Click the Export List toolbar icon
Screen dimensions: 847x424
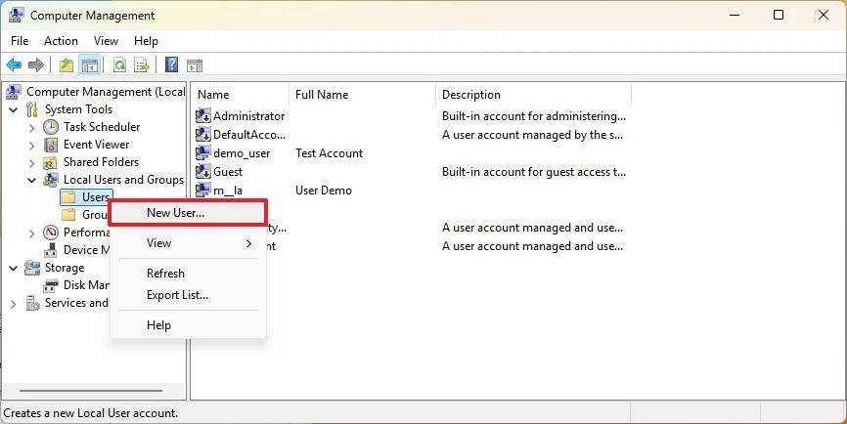pyautogui.click(x=142, y=65)
